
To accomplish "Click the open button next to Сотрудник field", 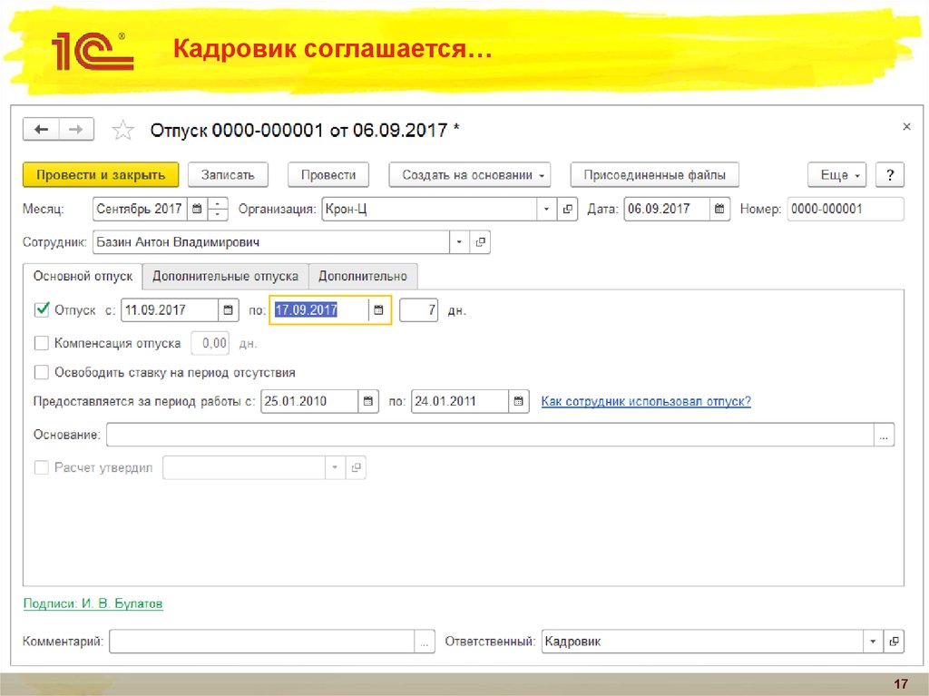I will click(x=482, y=241).
